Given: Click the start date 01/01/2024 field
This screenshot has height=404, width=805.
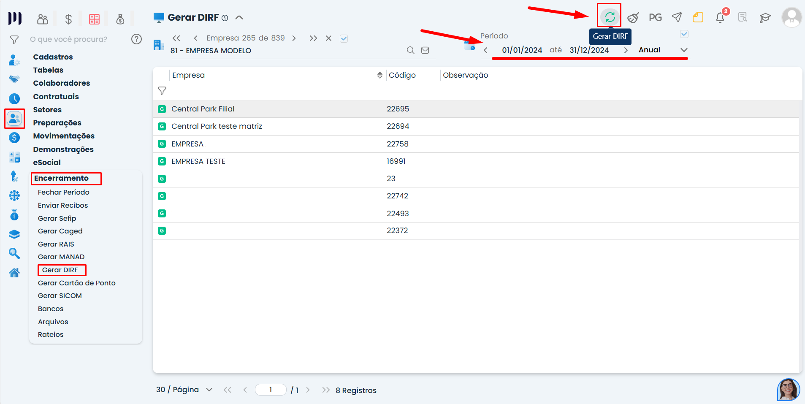Looking at the screenshot, I should click(522, 50).
